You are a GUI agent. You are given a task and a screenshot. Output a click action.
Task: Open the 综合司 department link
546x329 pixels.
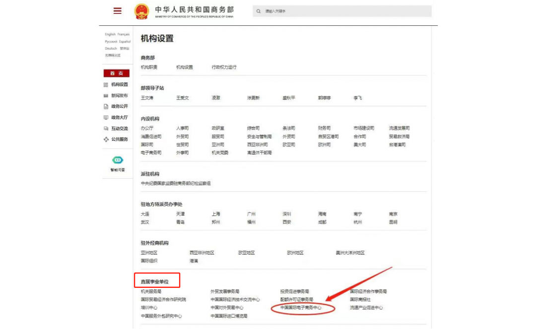pyautogui.click(x=254, y=128)
